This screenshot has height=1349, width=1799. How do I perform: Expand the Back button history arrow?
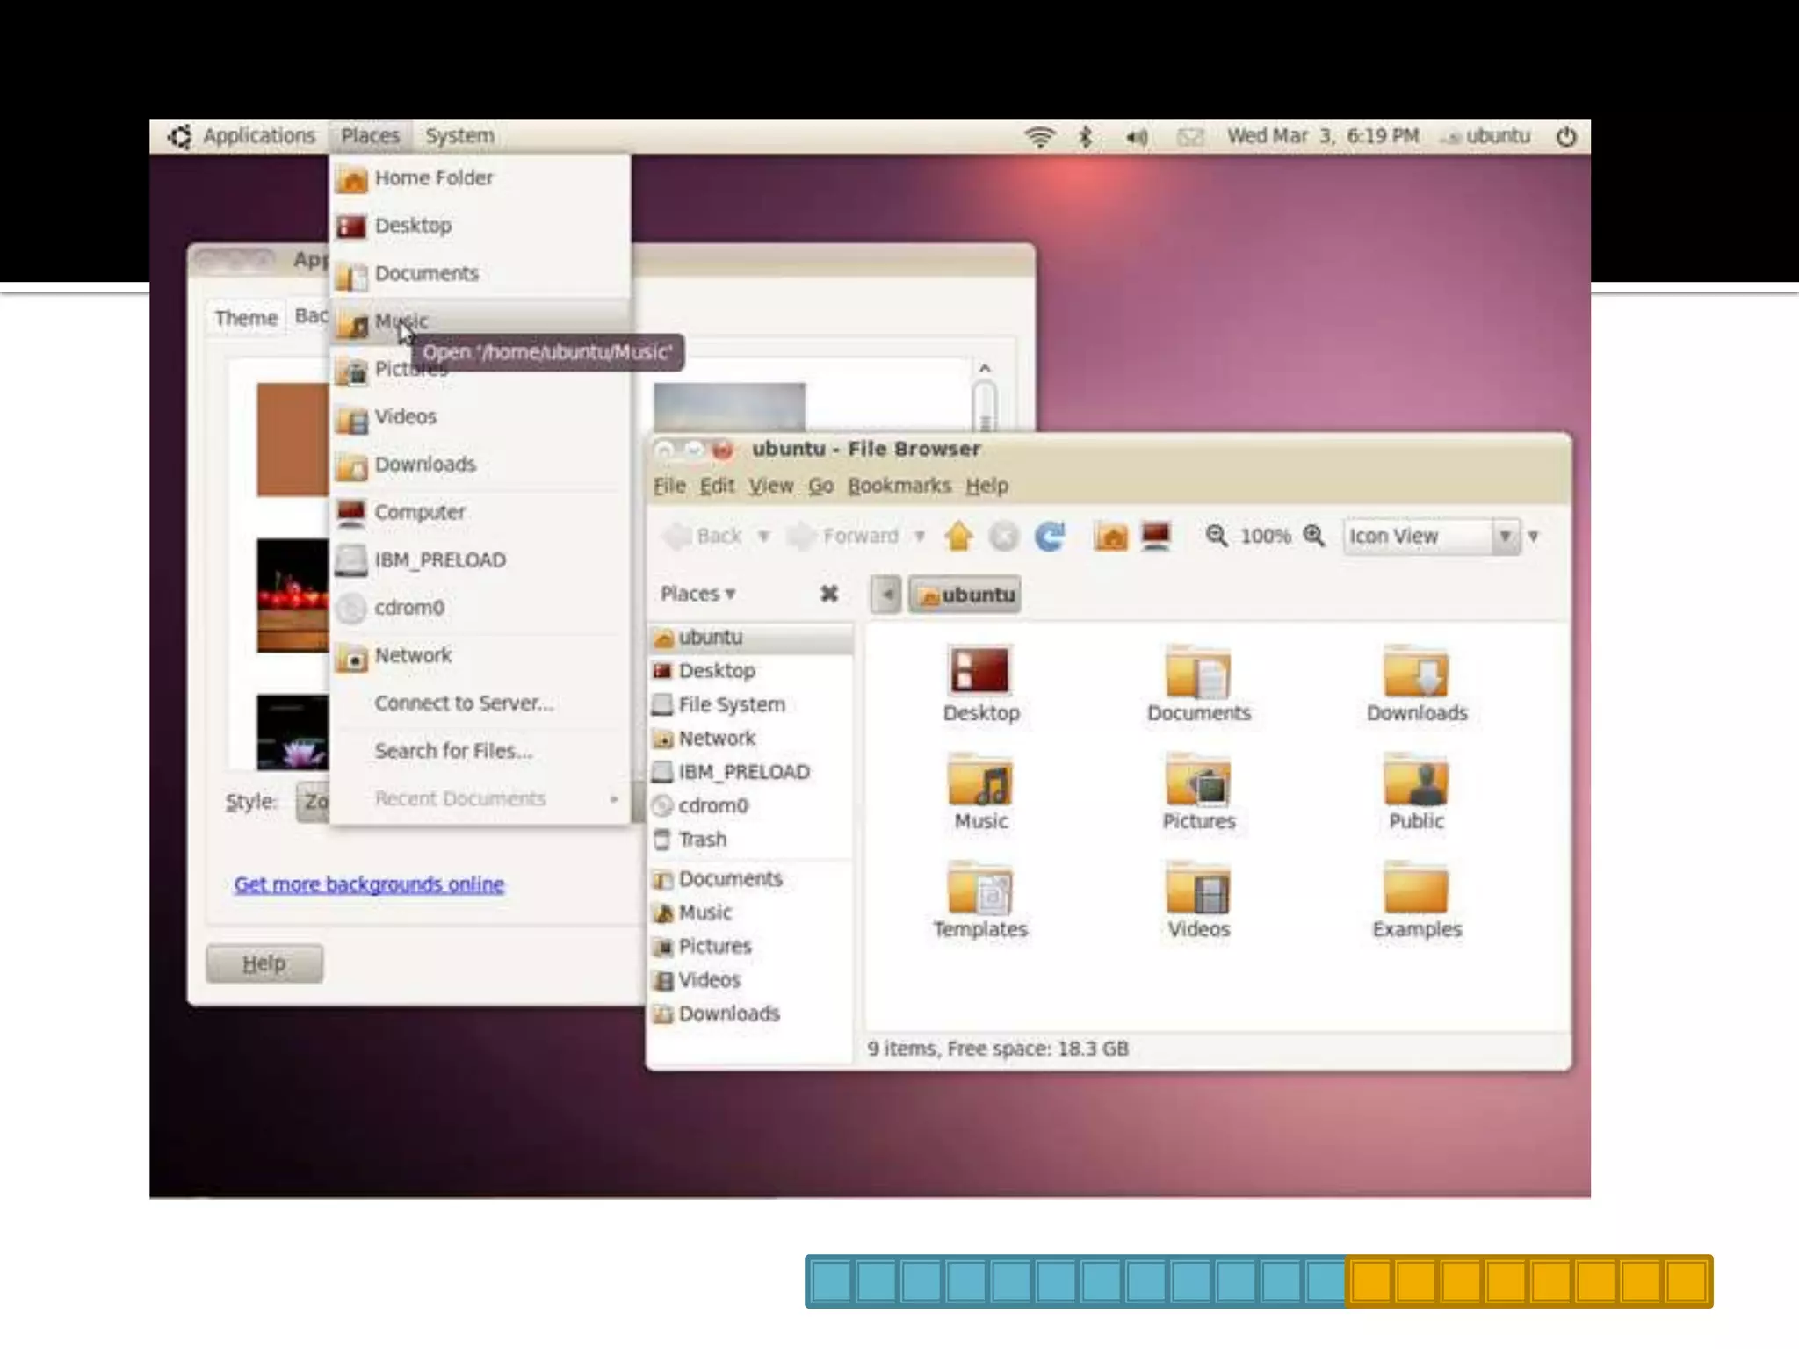764,536
